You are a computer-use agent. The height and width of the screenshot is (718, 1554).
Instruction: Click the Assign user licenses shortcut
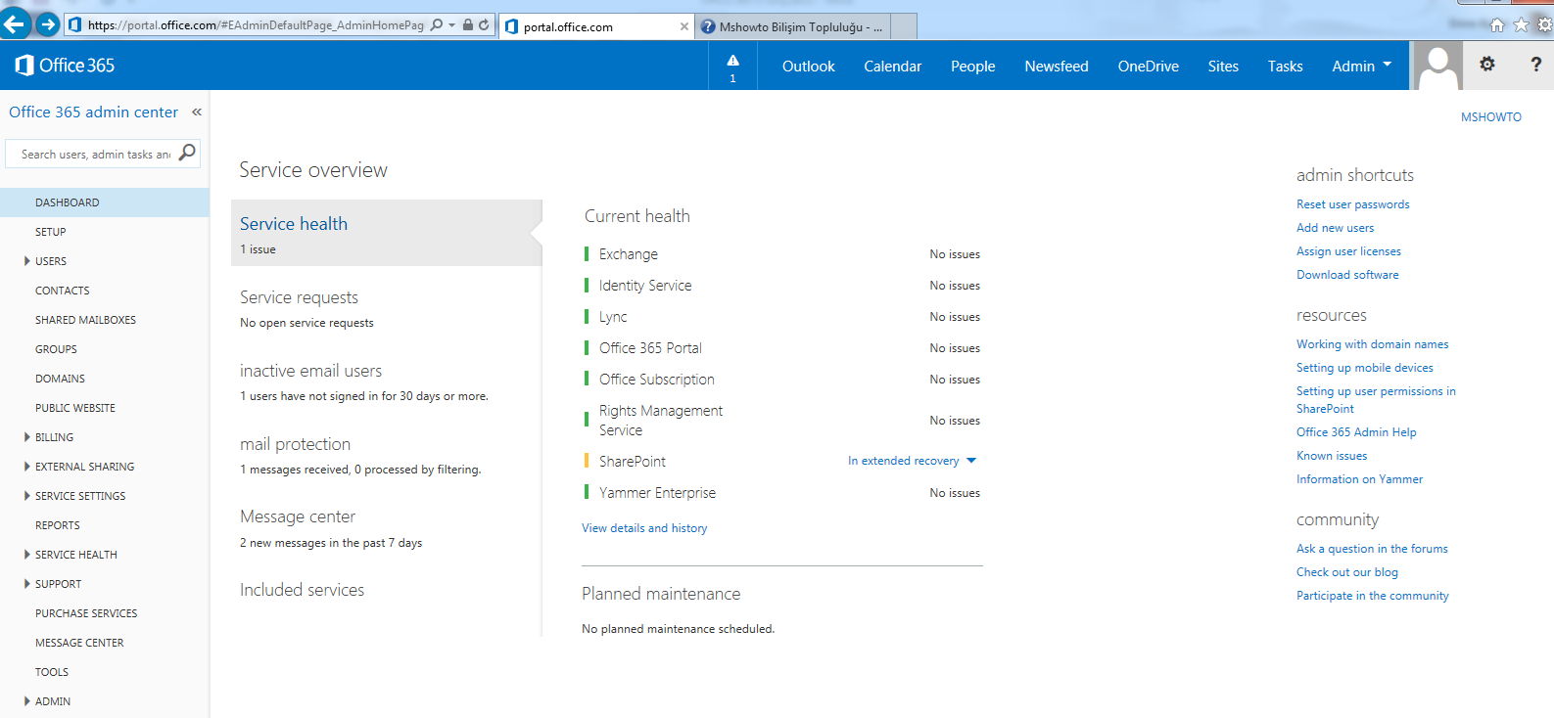point(1348,251)
